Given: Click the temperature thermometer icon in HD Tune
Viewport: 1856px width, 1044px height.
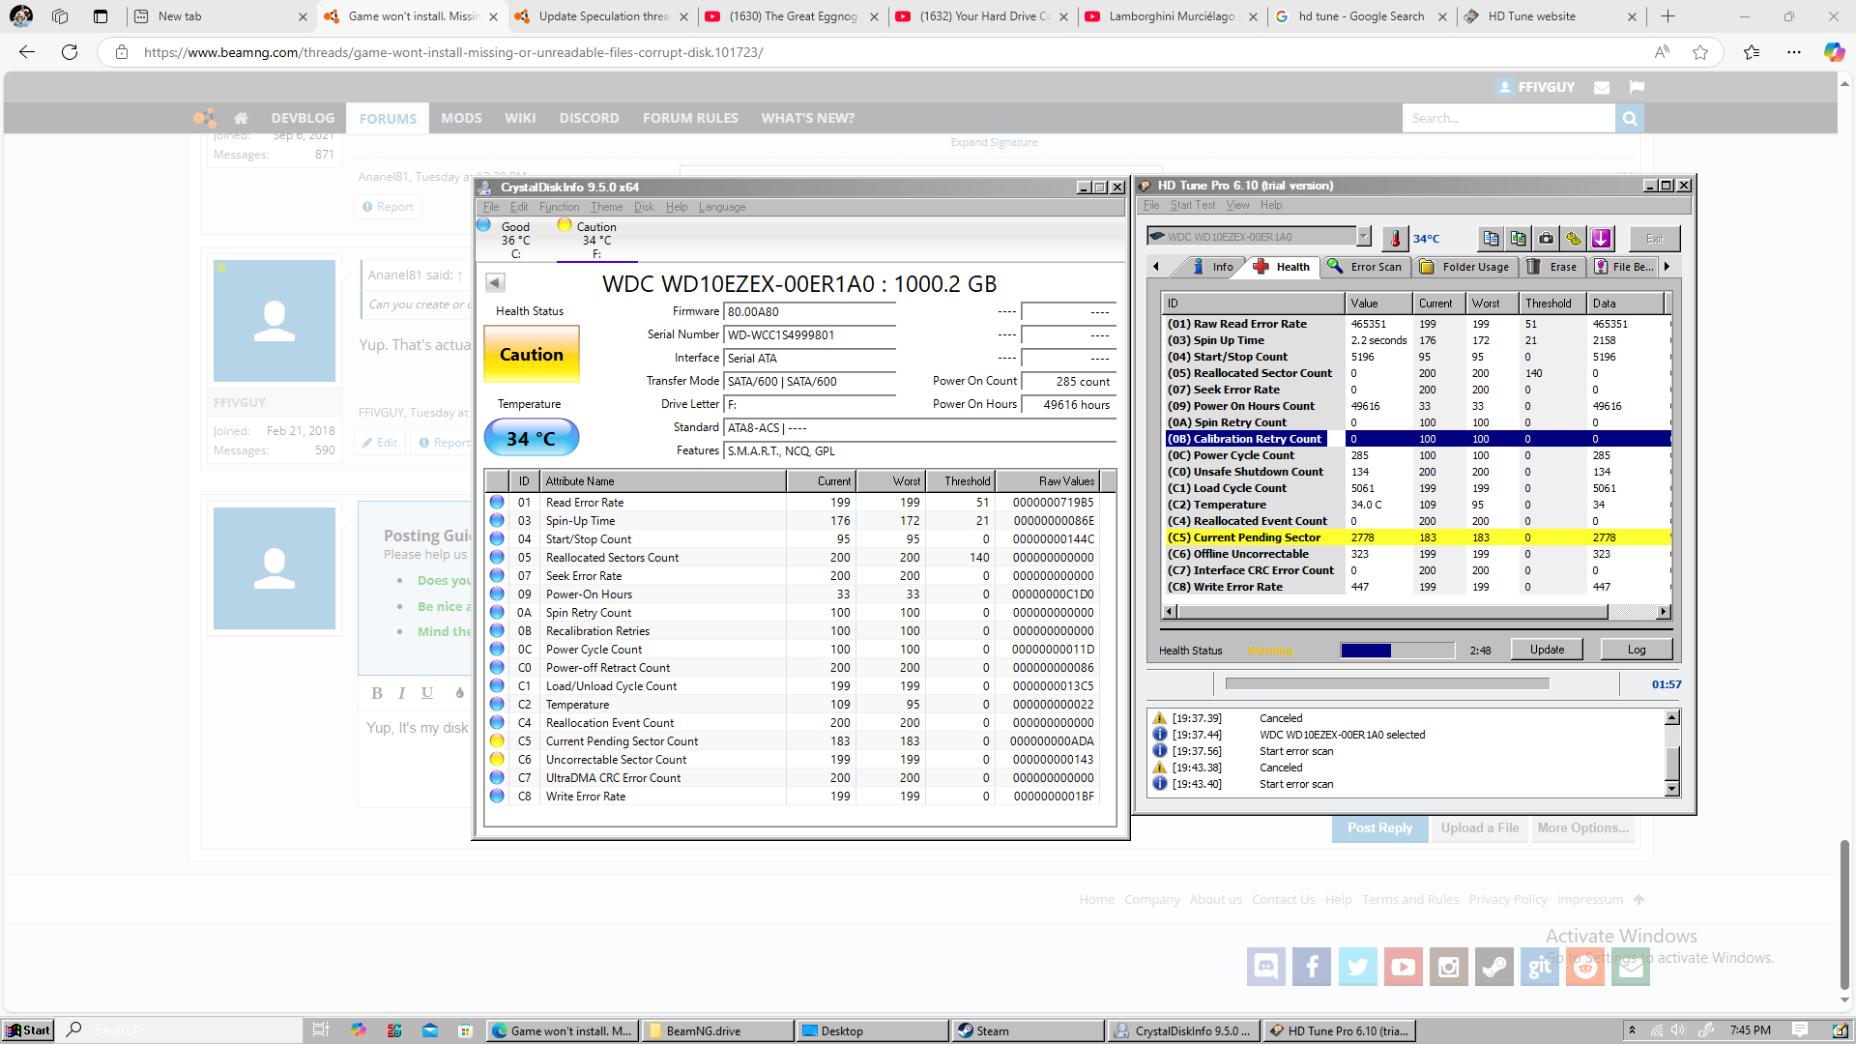Looking at the screenshot, I should pos(1395,238).
